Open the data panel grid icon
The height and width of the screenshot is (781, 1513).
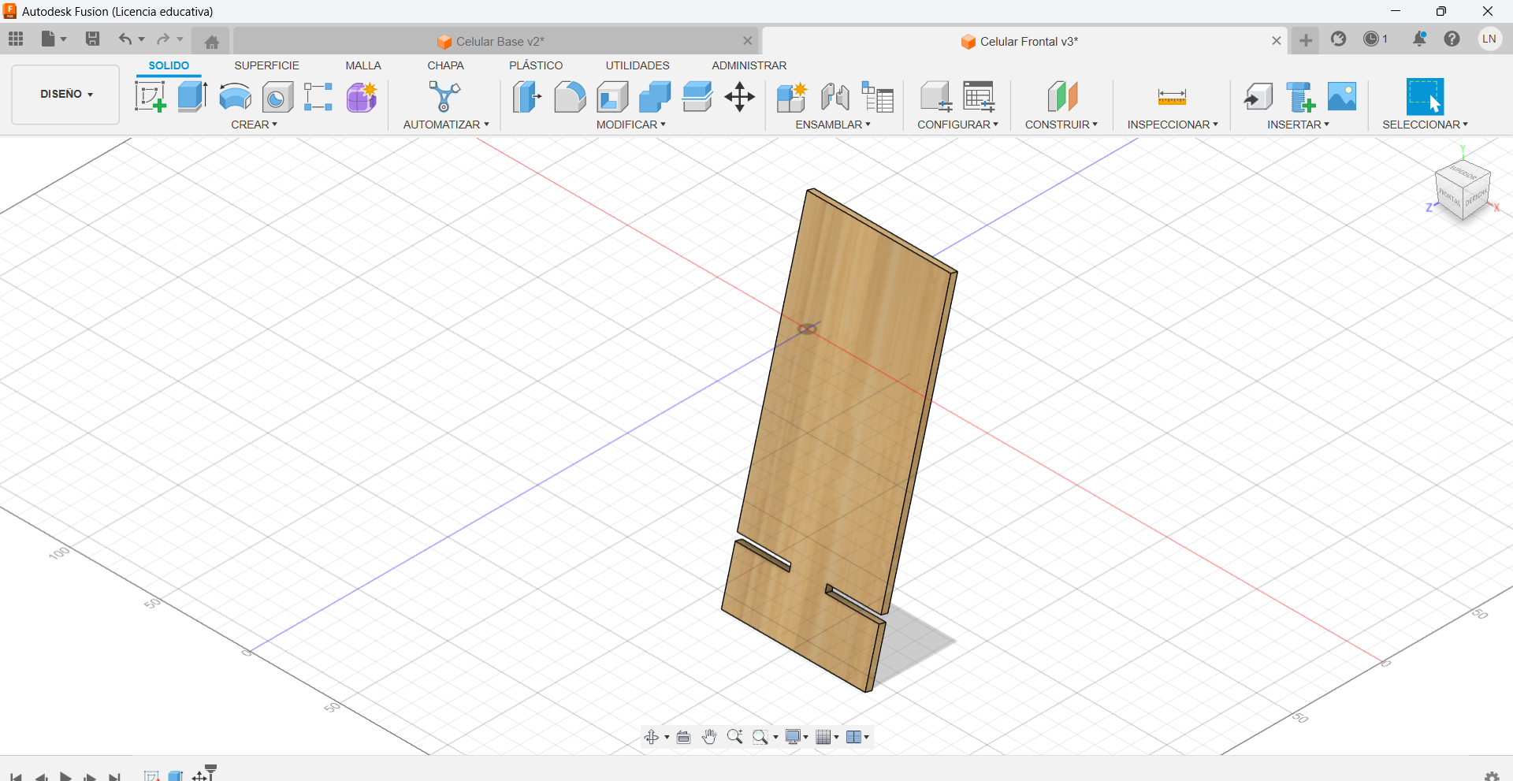(16, 39)
